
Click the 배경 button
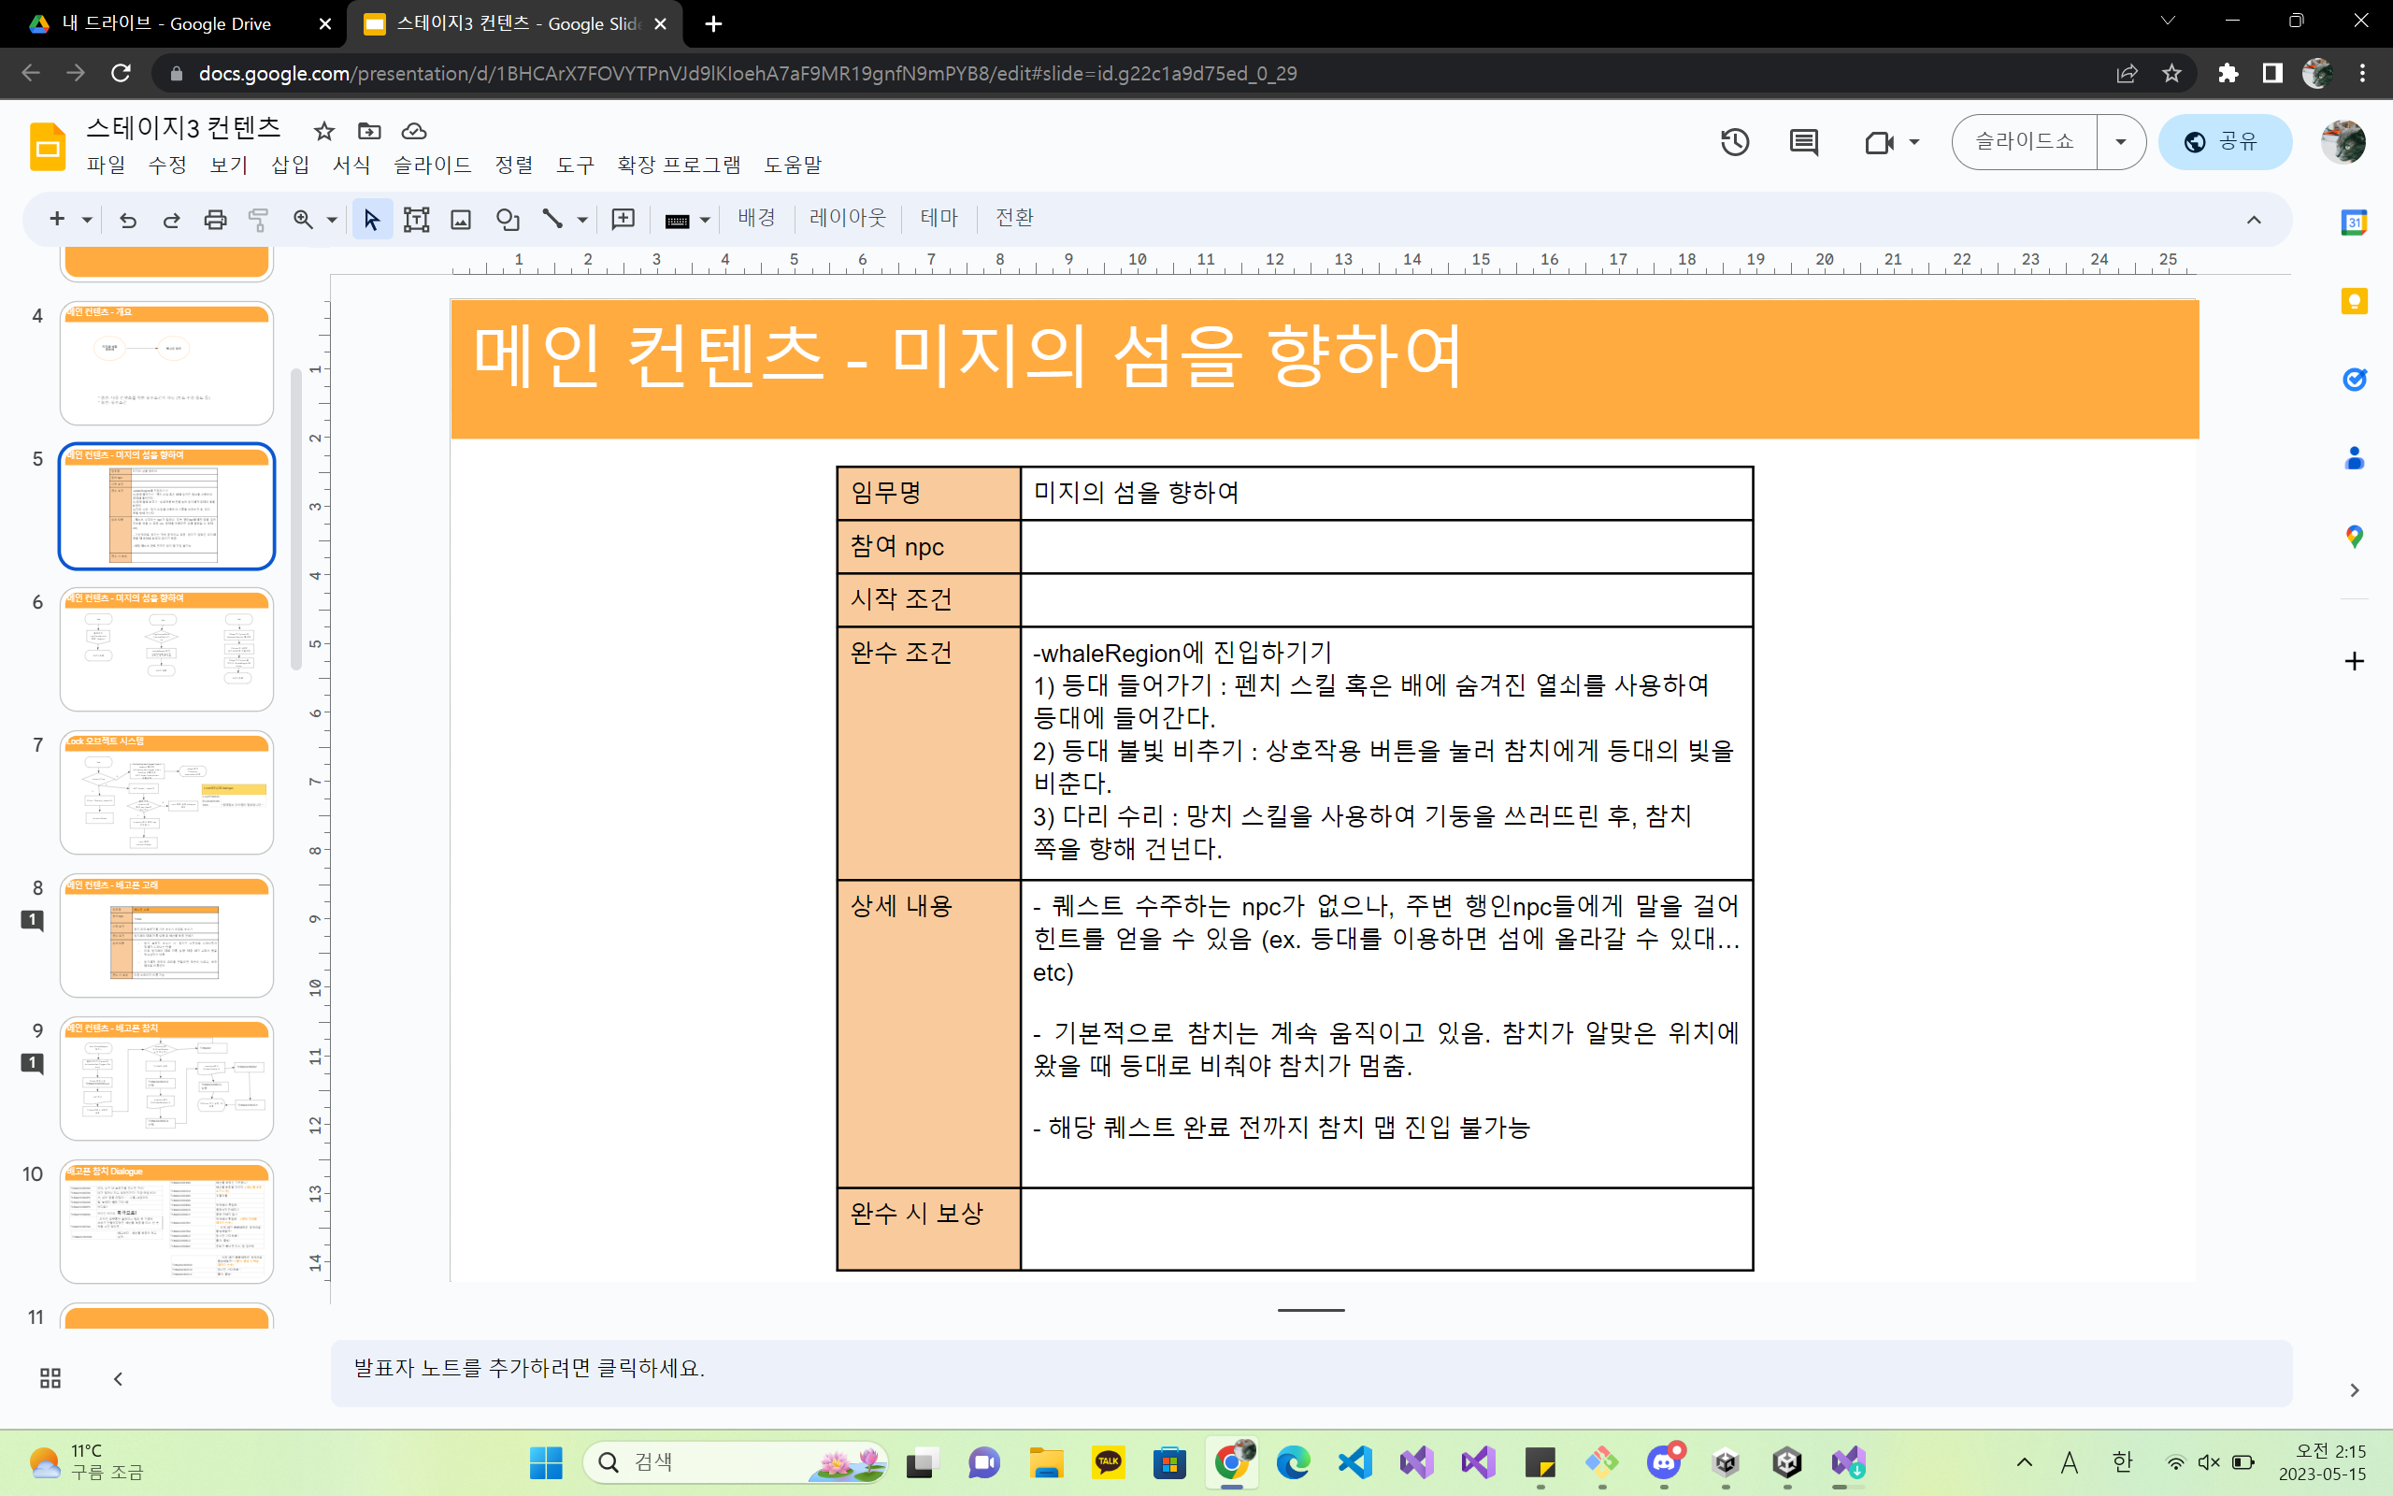click(x=756, y=218)
